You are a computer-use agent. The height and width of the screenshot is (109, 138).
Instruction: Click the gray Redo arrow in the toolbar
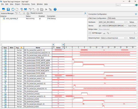17,9
